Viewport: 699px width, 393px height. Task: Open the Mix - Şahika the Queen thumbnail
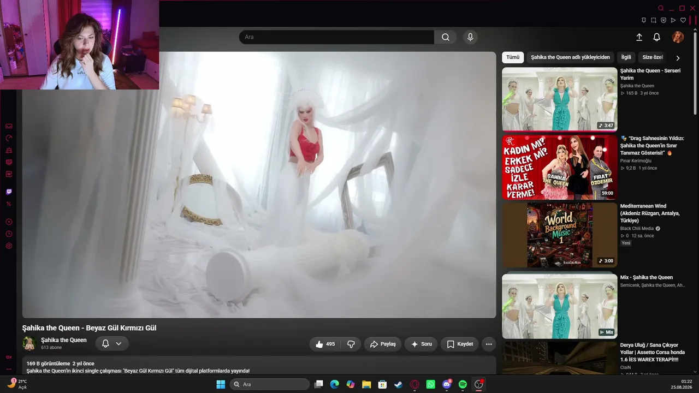[x=560, y=306]
